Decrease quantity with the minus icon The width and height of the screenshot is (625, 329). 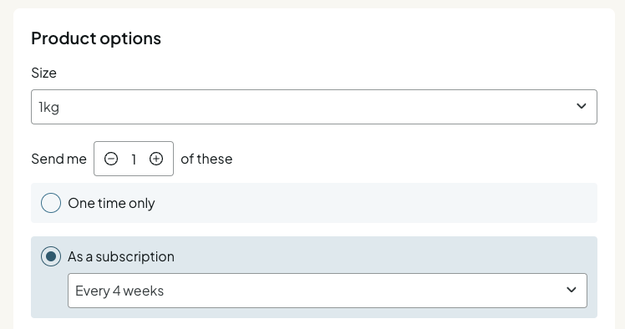111,159
